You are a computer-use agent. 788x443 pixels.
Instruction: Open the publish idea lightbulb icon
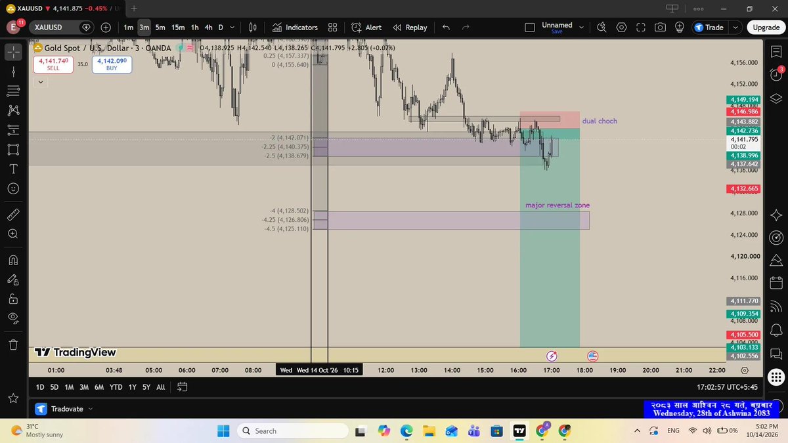[x=679, y=28]
